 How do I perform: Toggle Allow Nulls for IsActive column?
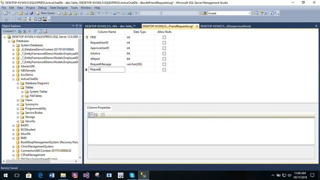(164, 53)
